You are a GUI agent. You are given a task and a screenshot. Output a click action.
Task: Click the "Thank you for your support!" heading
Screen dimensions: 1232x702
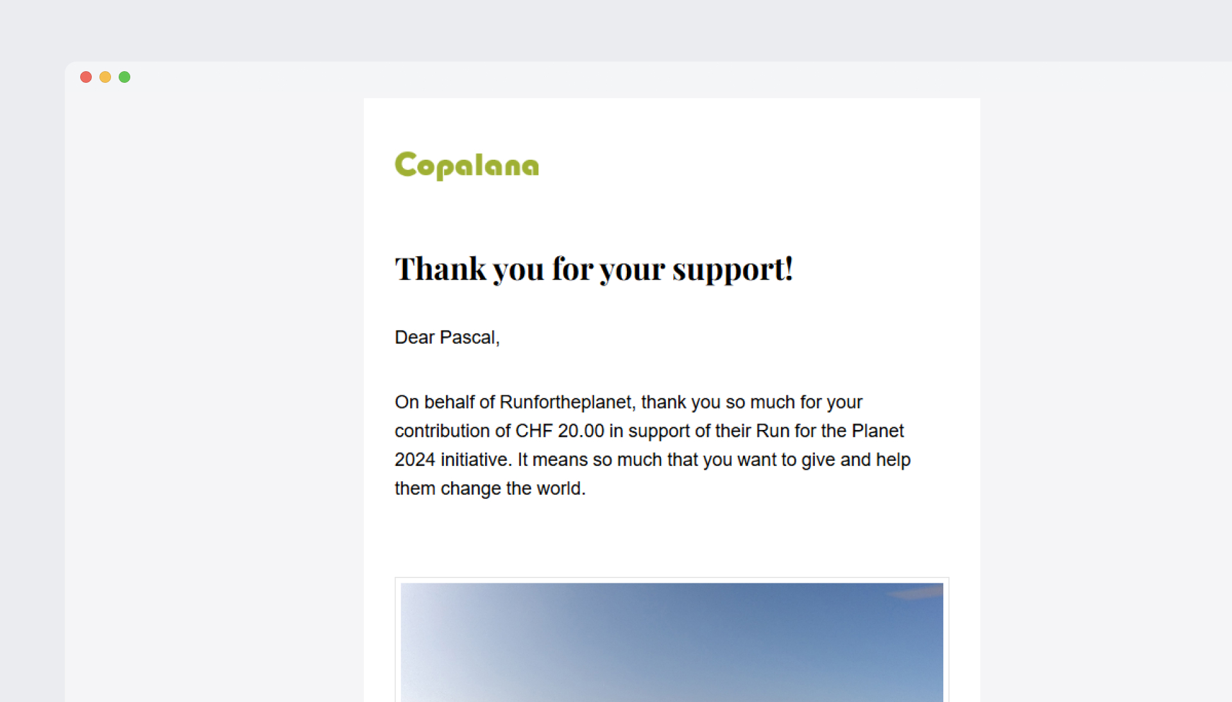coord(594,269)
